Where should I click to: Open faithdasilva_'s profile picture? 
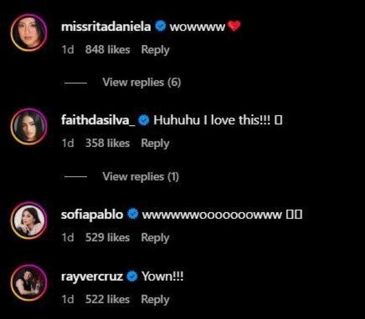pyautogui.click(x=29, y=126)
